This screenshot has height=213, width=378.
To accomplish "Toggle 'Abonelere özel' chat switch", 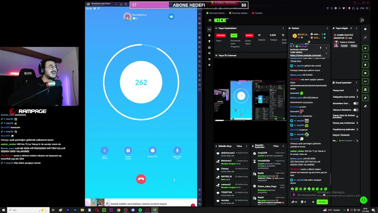I will pyautogui.click(x=356, y=103).
